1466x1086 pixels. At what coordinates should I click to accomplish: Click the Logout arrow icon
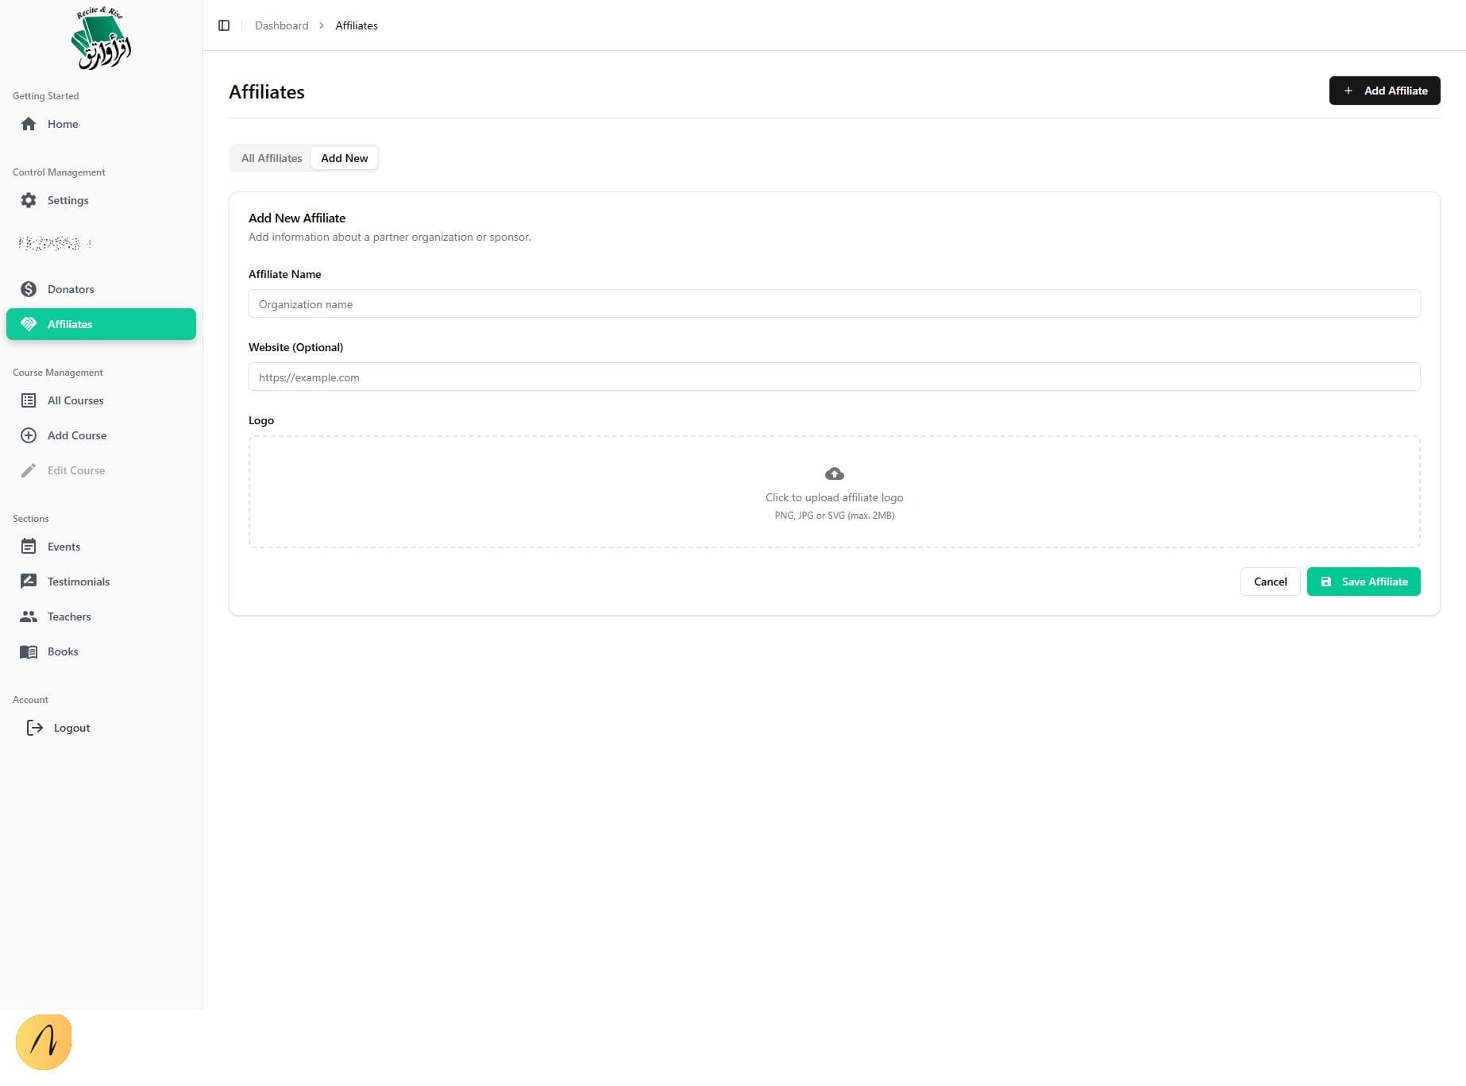(35, 728)
